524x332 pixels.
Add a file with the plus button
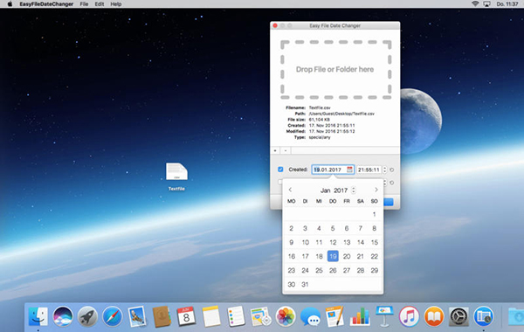pos(275,151)
